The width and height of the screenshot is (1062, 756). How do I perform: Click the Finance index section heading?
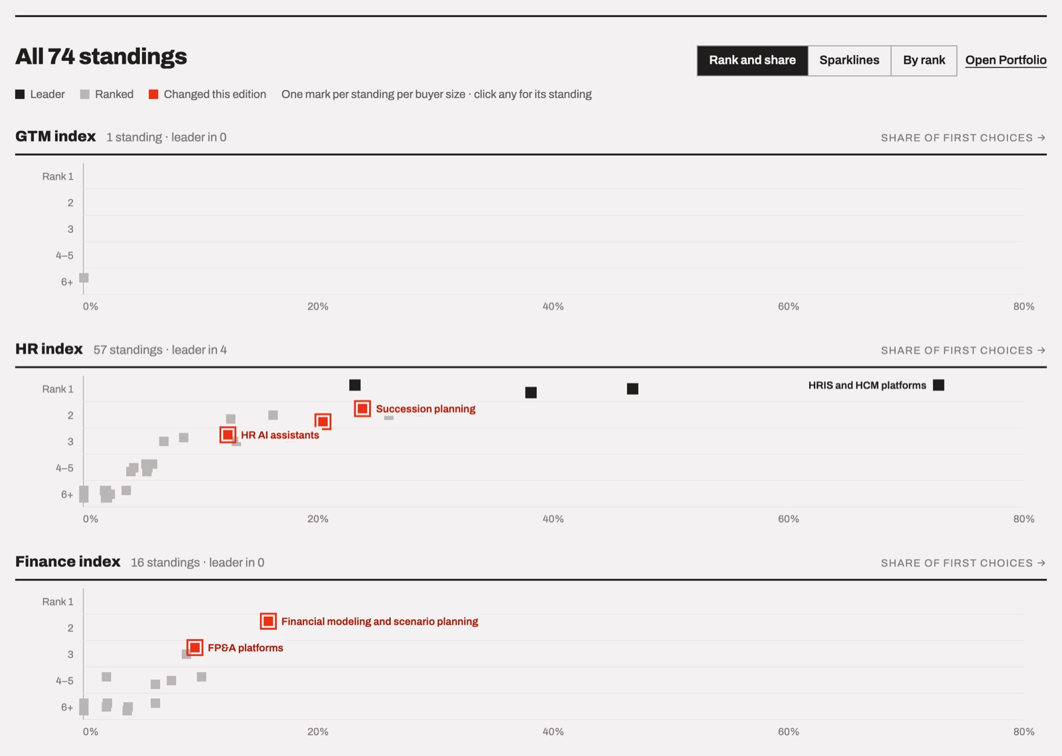(68, 562)
